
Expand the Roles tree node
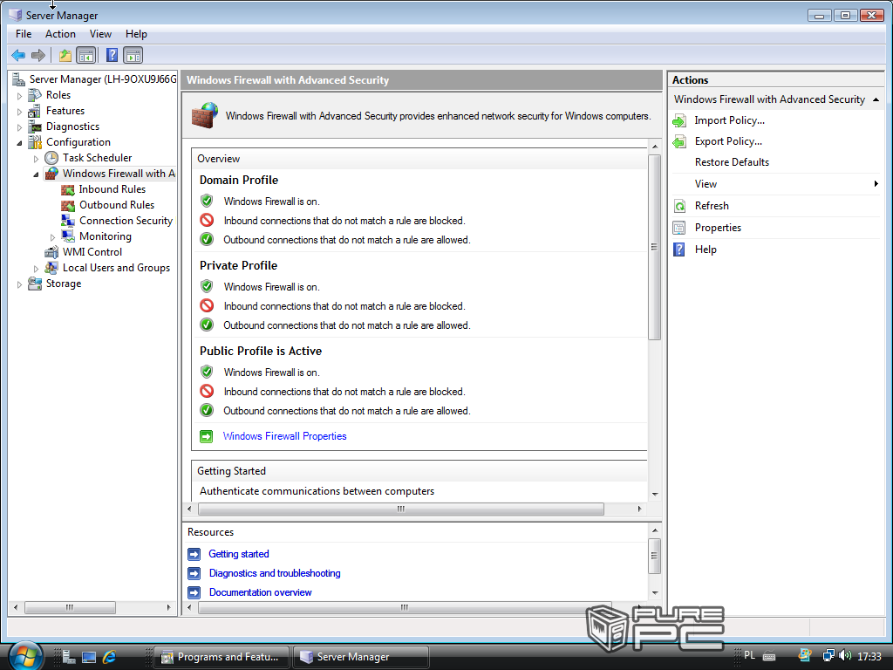click(20, 95)
